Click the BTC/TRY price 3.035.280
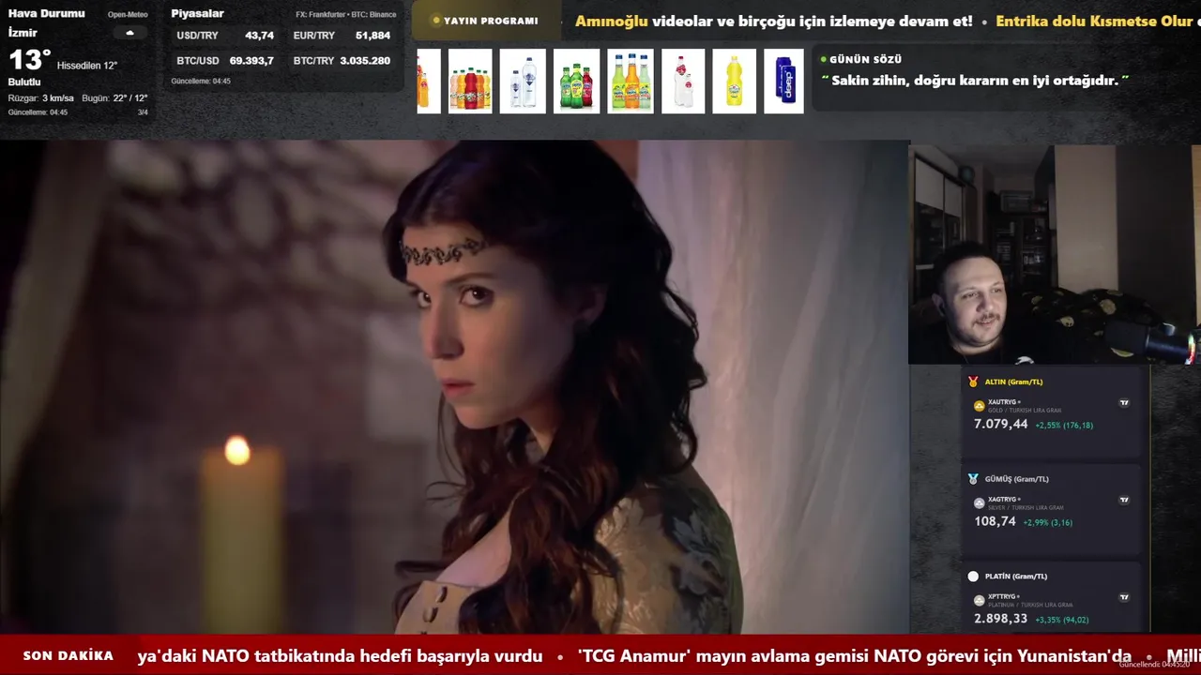1201x675 pixels. click(x=365, y=61)
